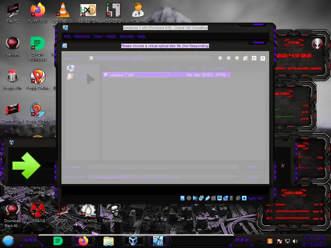
Task: Click the audio status icon in VirtualBox
Action: (x=195, y=198)
